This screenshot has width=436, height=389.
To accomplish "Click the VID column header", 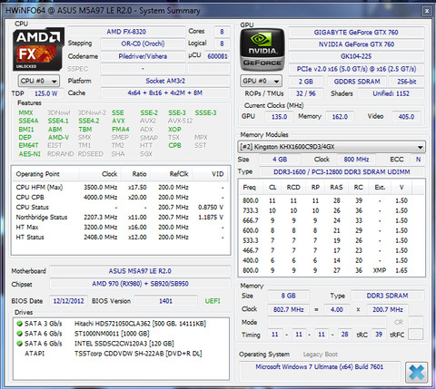I will coord(211,174).
